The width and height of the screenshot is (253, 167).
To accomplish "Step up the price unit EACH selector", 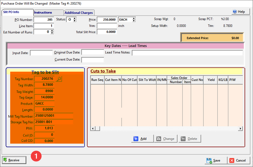I will 134,18.
